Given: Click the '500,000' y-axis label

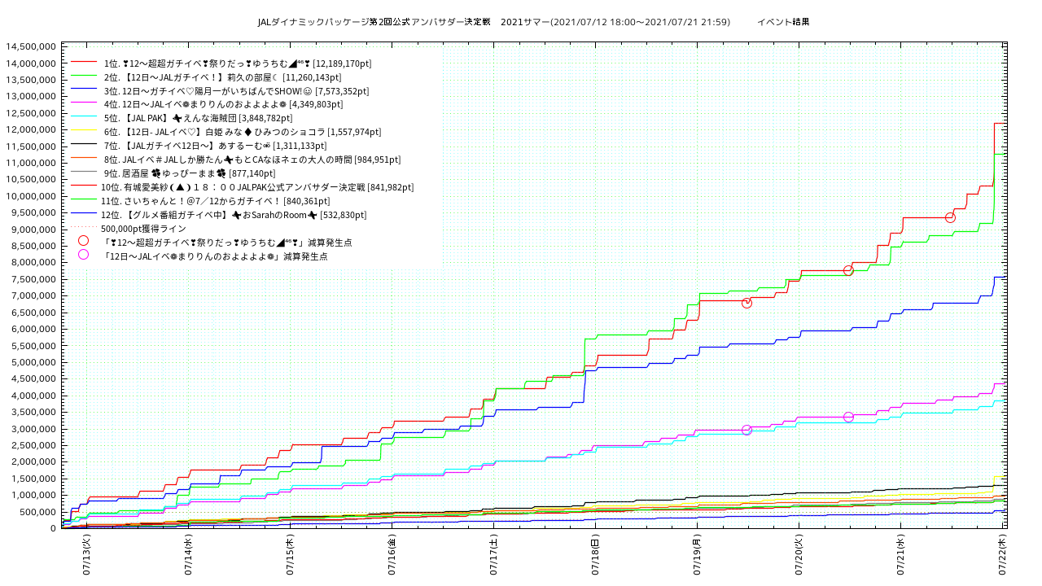Looking at the screenshot, I should coord(37,512).
